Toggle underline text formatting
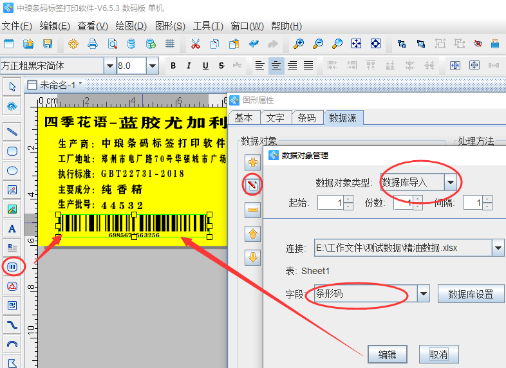 click(205, 66)
